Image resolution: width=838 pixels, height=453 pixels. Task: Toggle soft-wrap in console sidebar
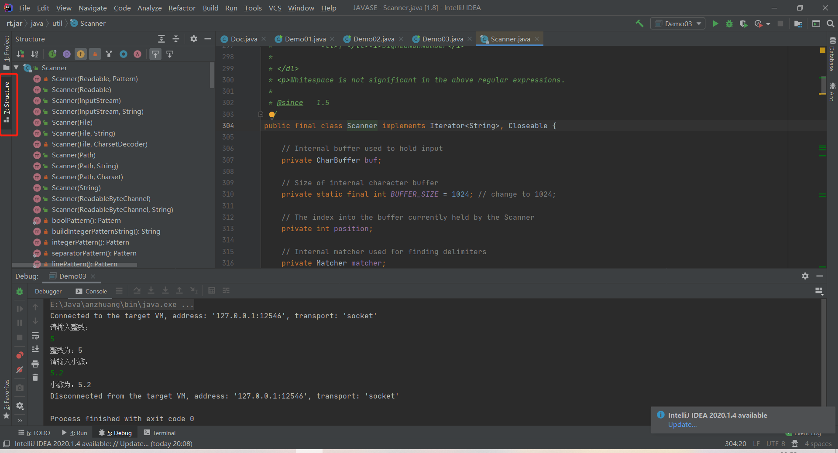tap(35, 335)
